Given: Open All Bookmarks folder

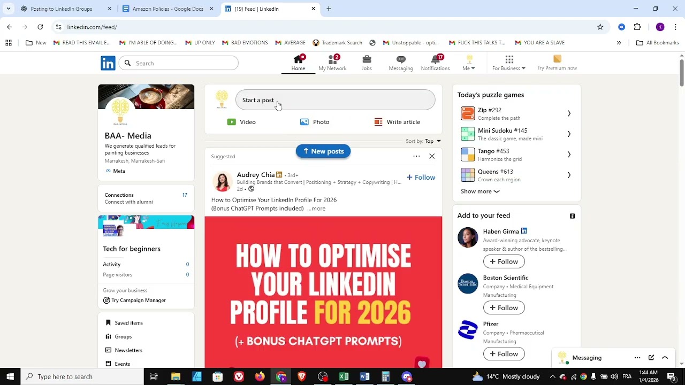Looking at the screenshot, I should point(657,43).
